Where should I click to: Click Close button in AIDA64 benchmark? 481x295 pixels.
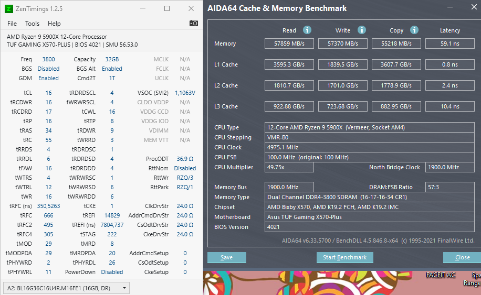pyautogui.click(x=462, y=257)
